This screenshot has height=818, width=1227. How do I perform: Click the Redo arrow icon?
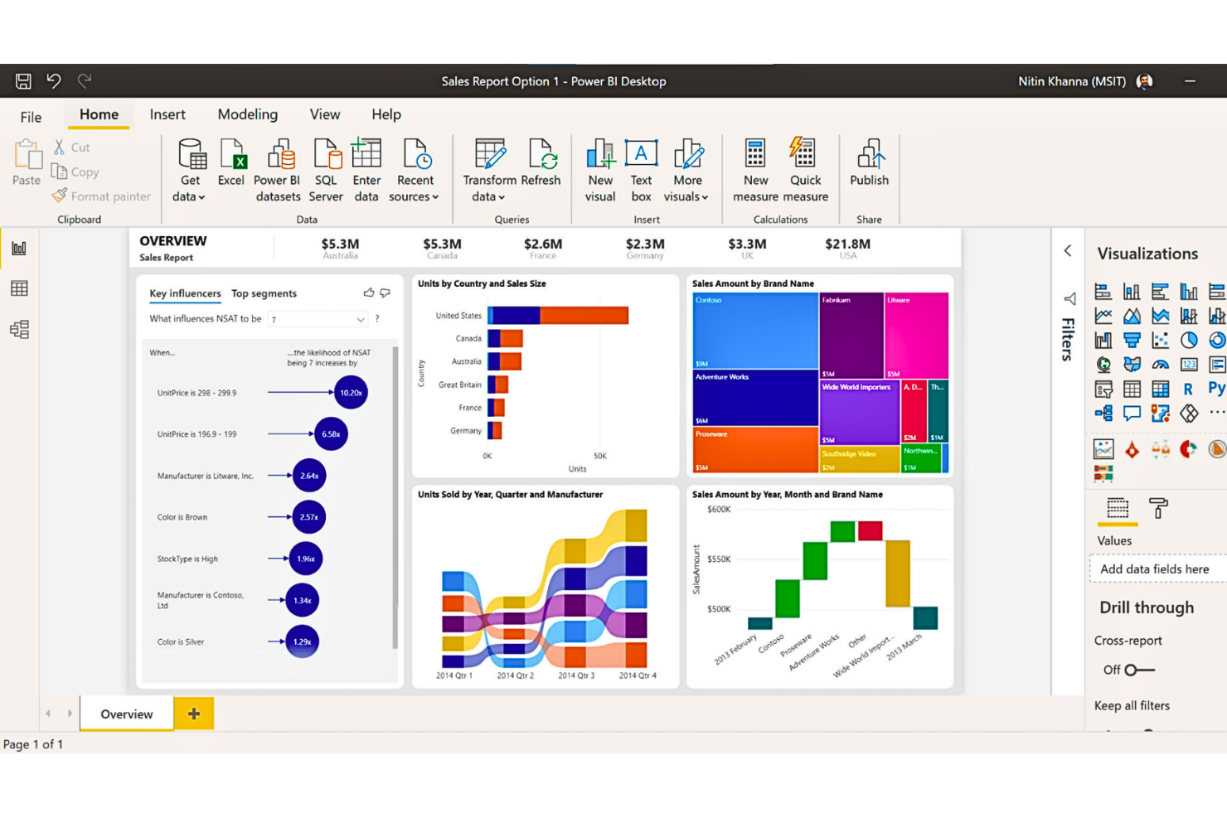pos(85,80)
